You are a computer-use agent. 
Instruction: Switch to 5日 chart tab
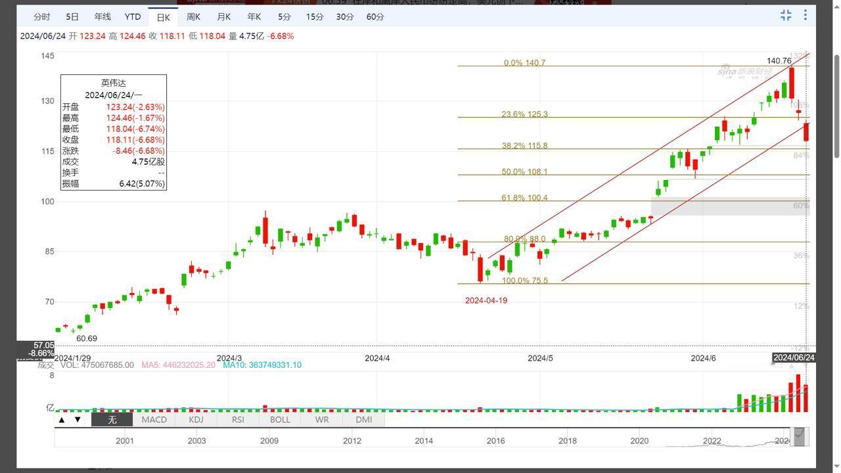(72, 16)
